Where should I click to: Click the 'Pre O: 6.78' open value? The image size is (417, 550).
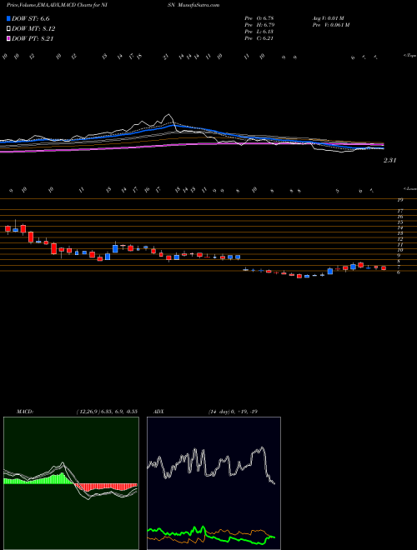(259, 17)
